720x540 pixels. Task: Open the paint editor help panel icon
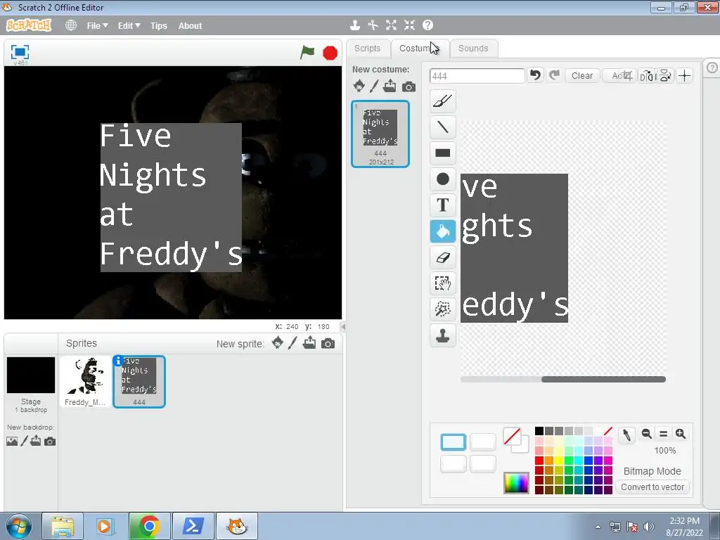pyautogui.click(x=712, y=67)
